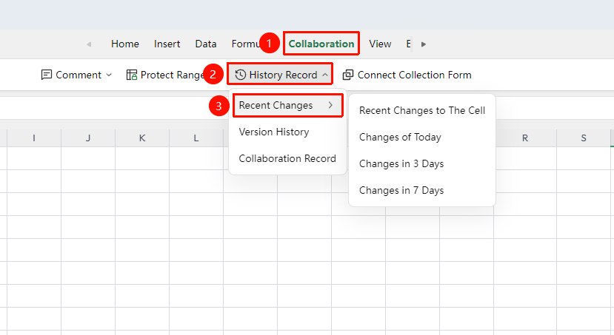
Task: Select column I header
Action: click(34, 138)
